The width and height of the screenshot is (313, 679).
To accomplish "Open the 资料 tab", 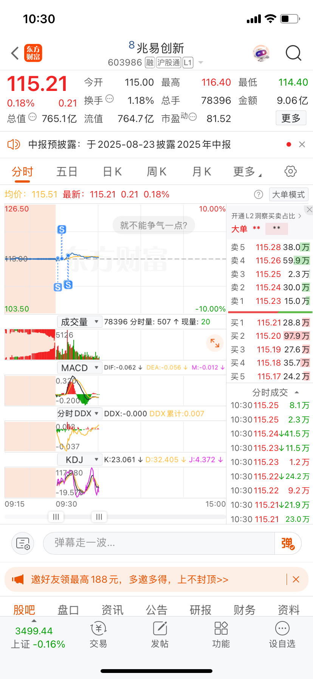I will [289, 610].
